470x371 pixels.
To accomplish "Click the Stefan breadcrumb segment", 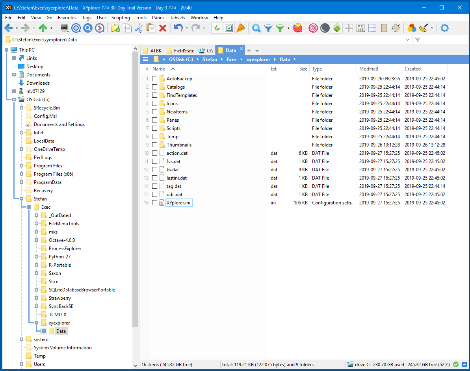I will point(210,59).
